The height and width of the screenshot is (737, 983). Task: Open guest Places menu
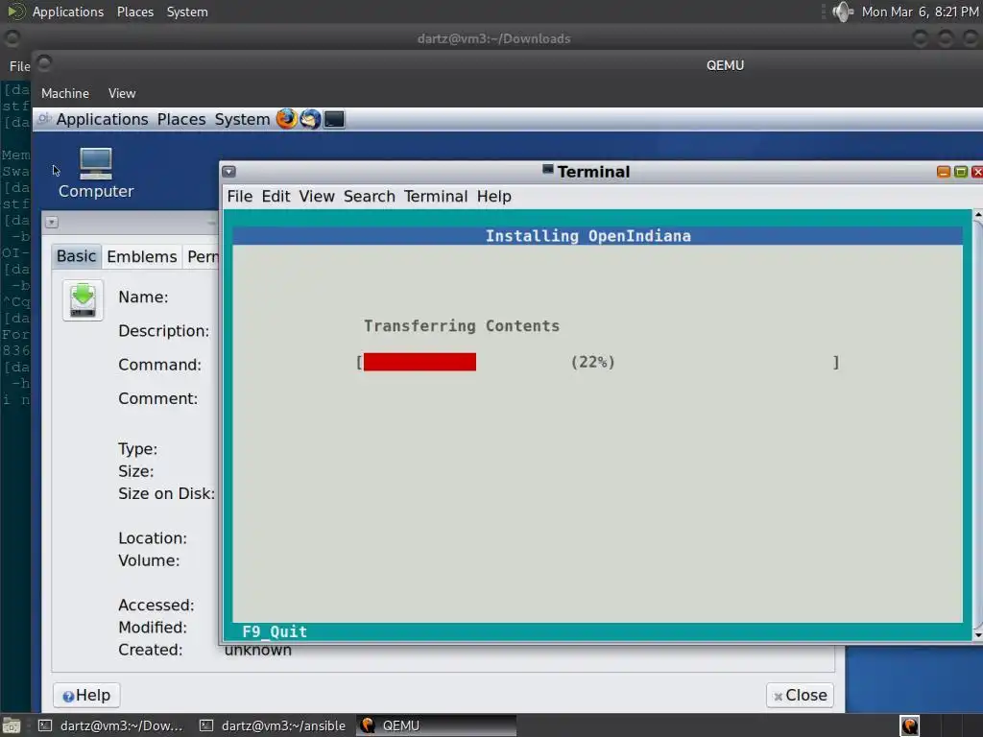(181, 119)
